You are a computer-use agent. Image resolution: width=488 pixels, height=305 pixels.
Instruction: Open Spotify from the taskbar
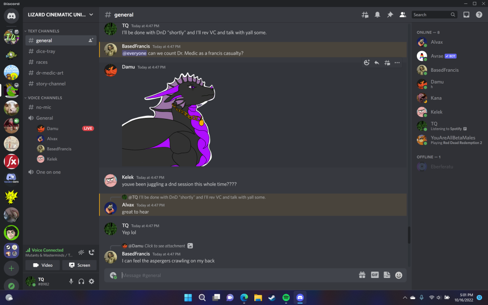[286, 298]
